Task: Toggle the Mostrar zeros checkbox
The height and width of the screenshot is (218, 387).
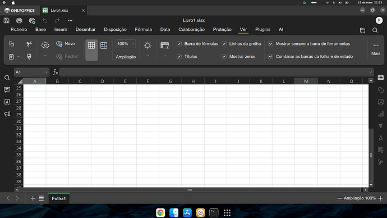Action: click(224, 57)
